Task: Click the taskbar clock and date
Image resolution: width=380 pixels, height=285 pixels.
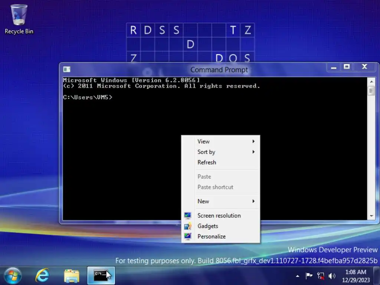Action: [356, 276]
